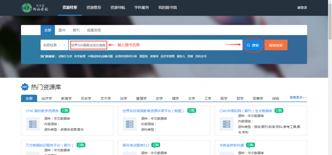Image resolution: width=332 pixels, height=155 pixels.
Task: Select 综合 subject tab
Action: (276, 98)
